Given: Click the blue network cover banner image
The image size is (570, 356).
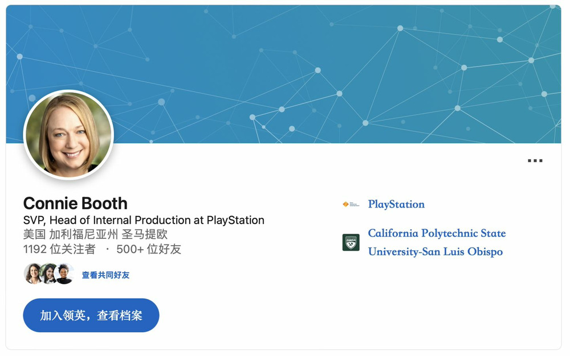Looking at the screenshot, I should click(283, 74).
